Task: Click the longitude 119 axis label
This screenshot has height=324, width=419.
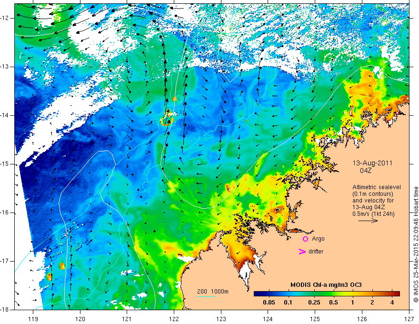Action: point(33,319)
